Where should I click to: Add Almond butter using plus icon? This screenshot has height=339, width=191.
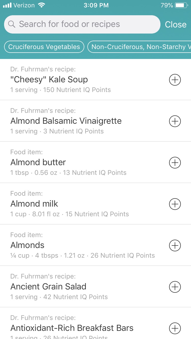click(x=175, y=163)
